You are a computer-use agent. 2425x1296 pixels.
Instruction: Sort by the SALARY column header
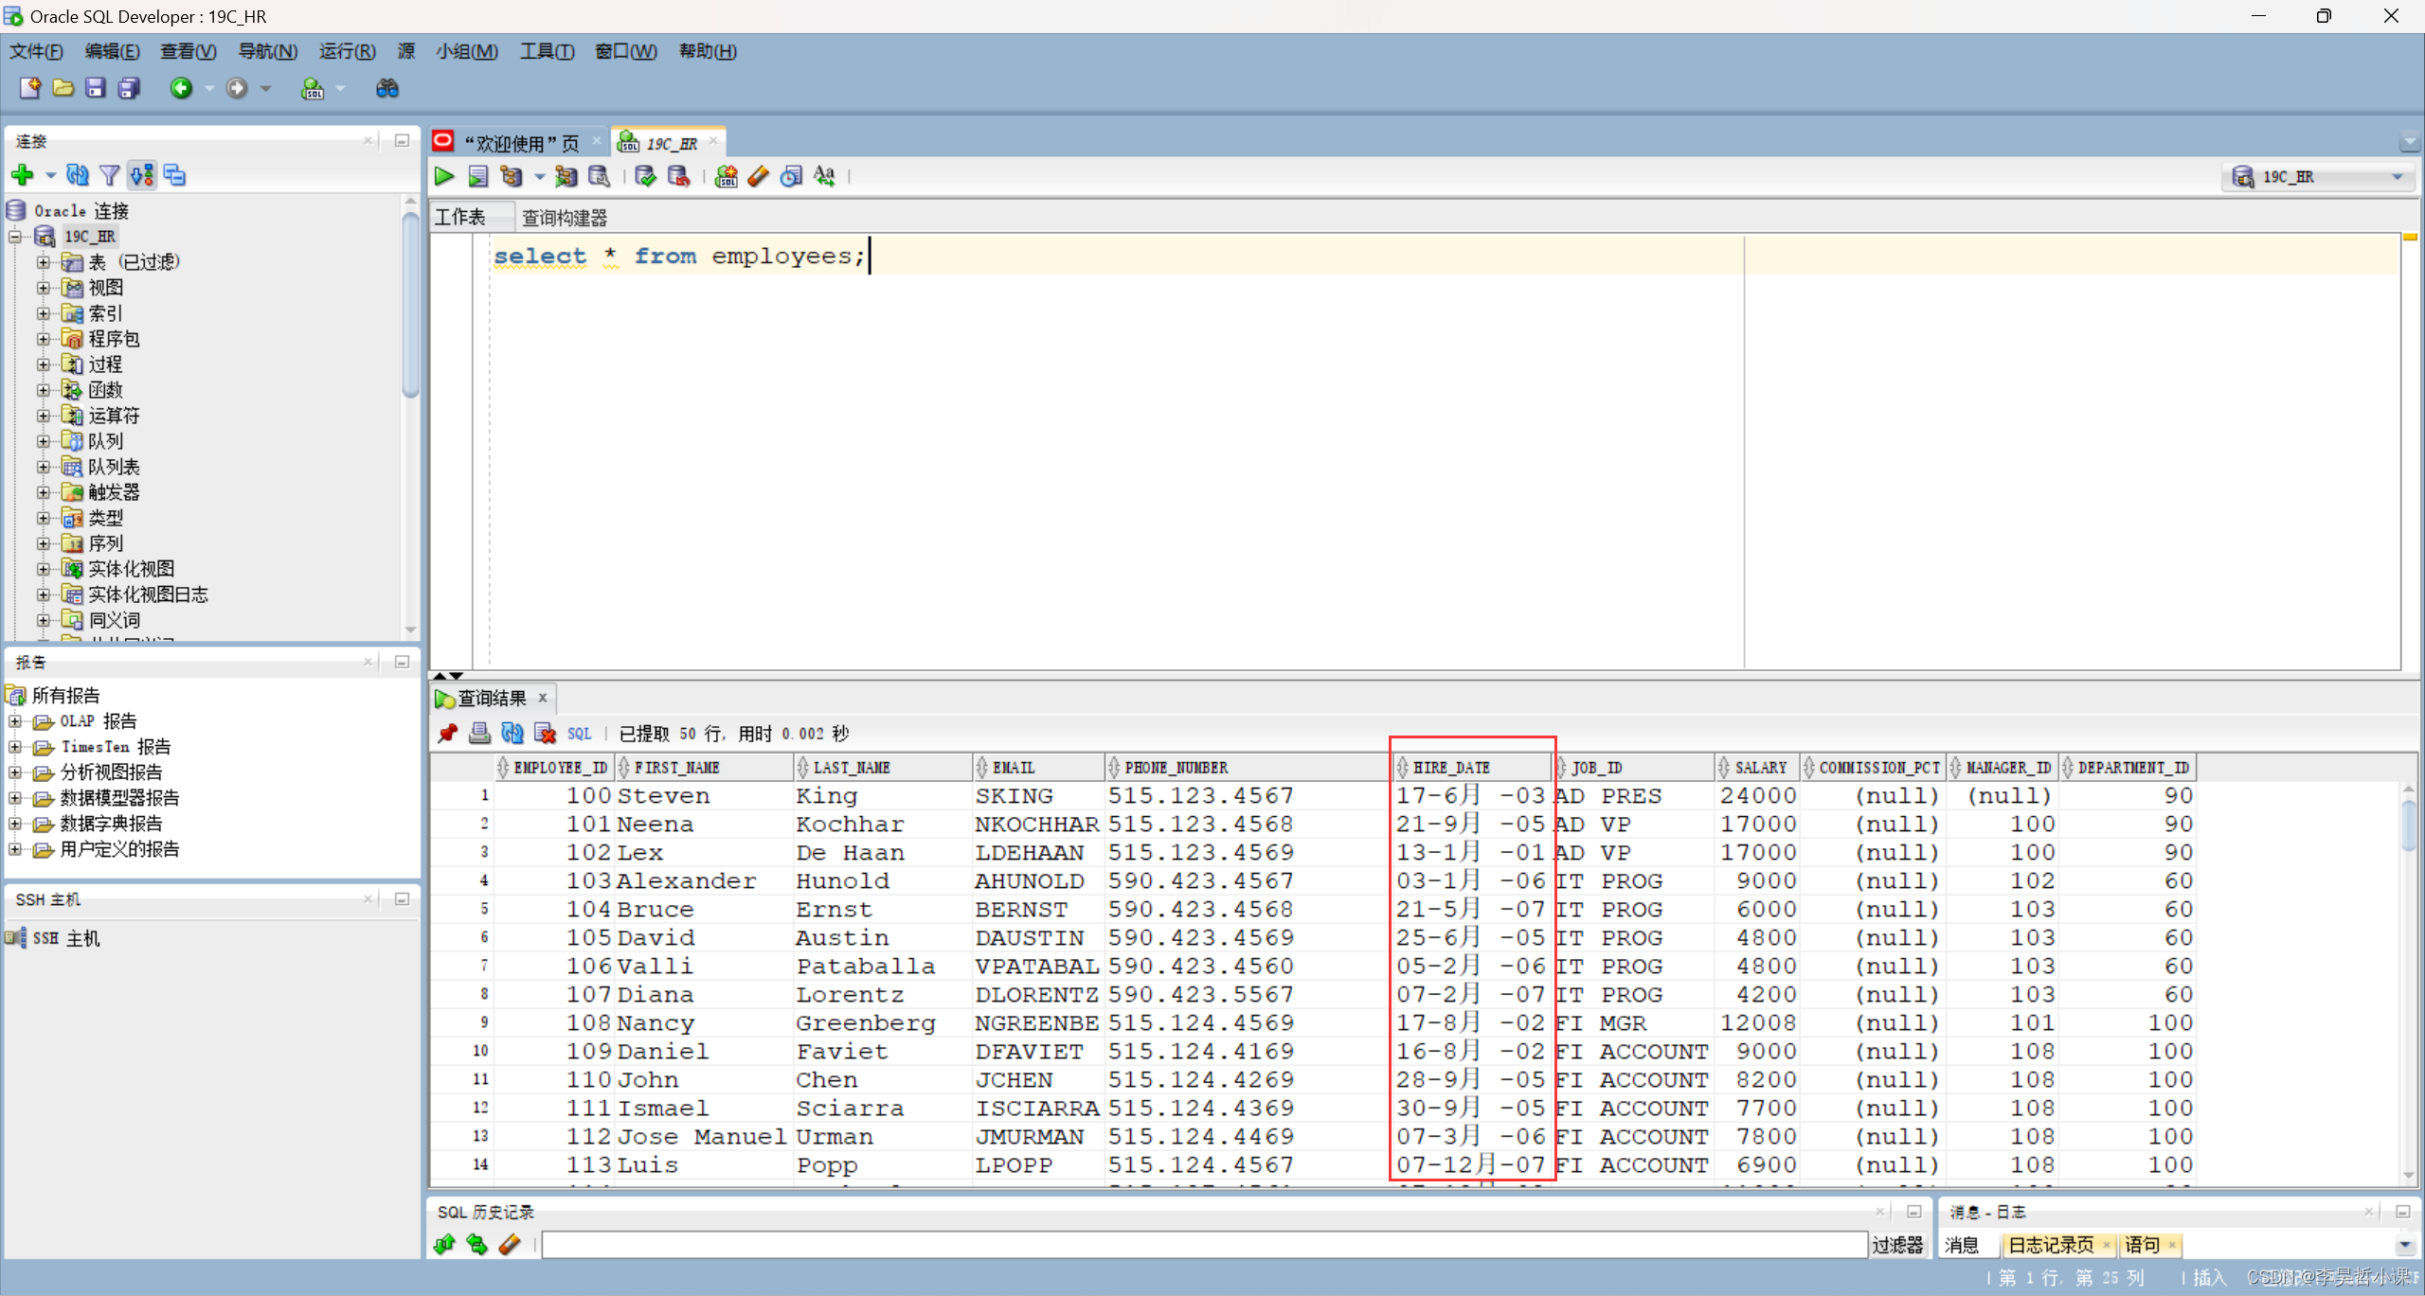click(x=1755, y=768)
